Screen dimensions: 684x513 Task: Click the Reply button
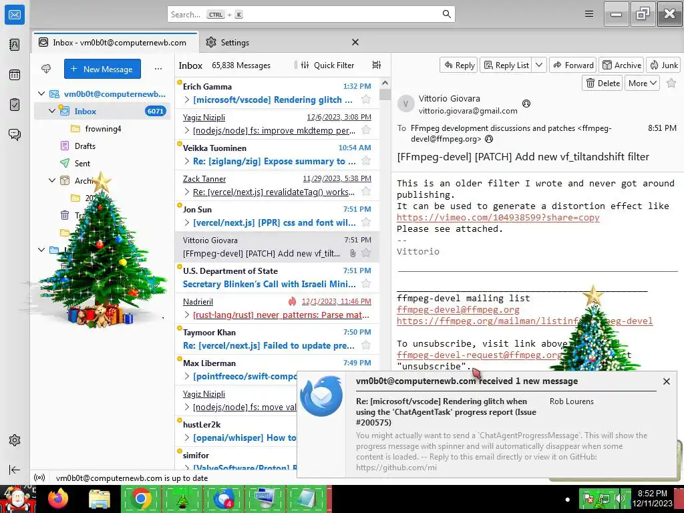[x=459, y=65]
